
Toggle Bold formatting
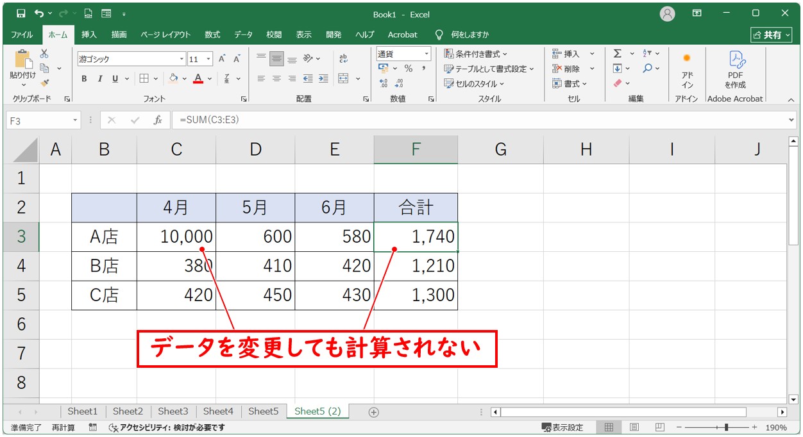(x=84, y=79)
